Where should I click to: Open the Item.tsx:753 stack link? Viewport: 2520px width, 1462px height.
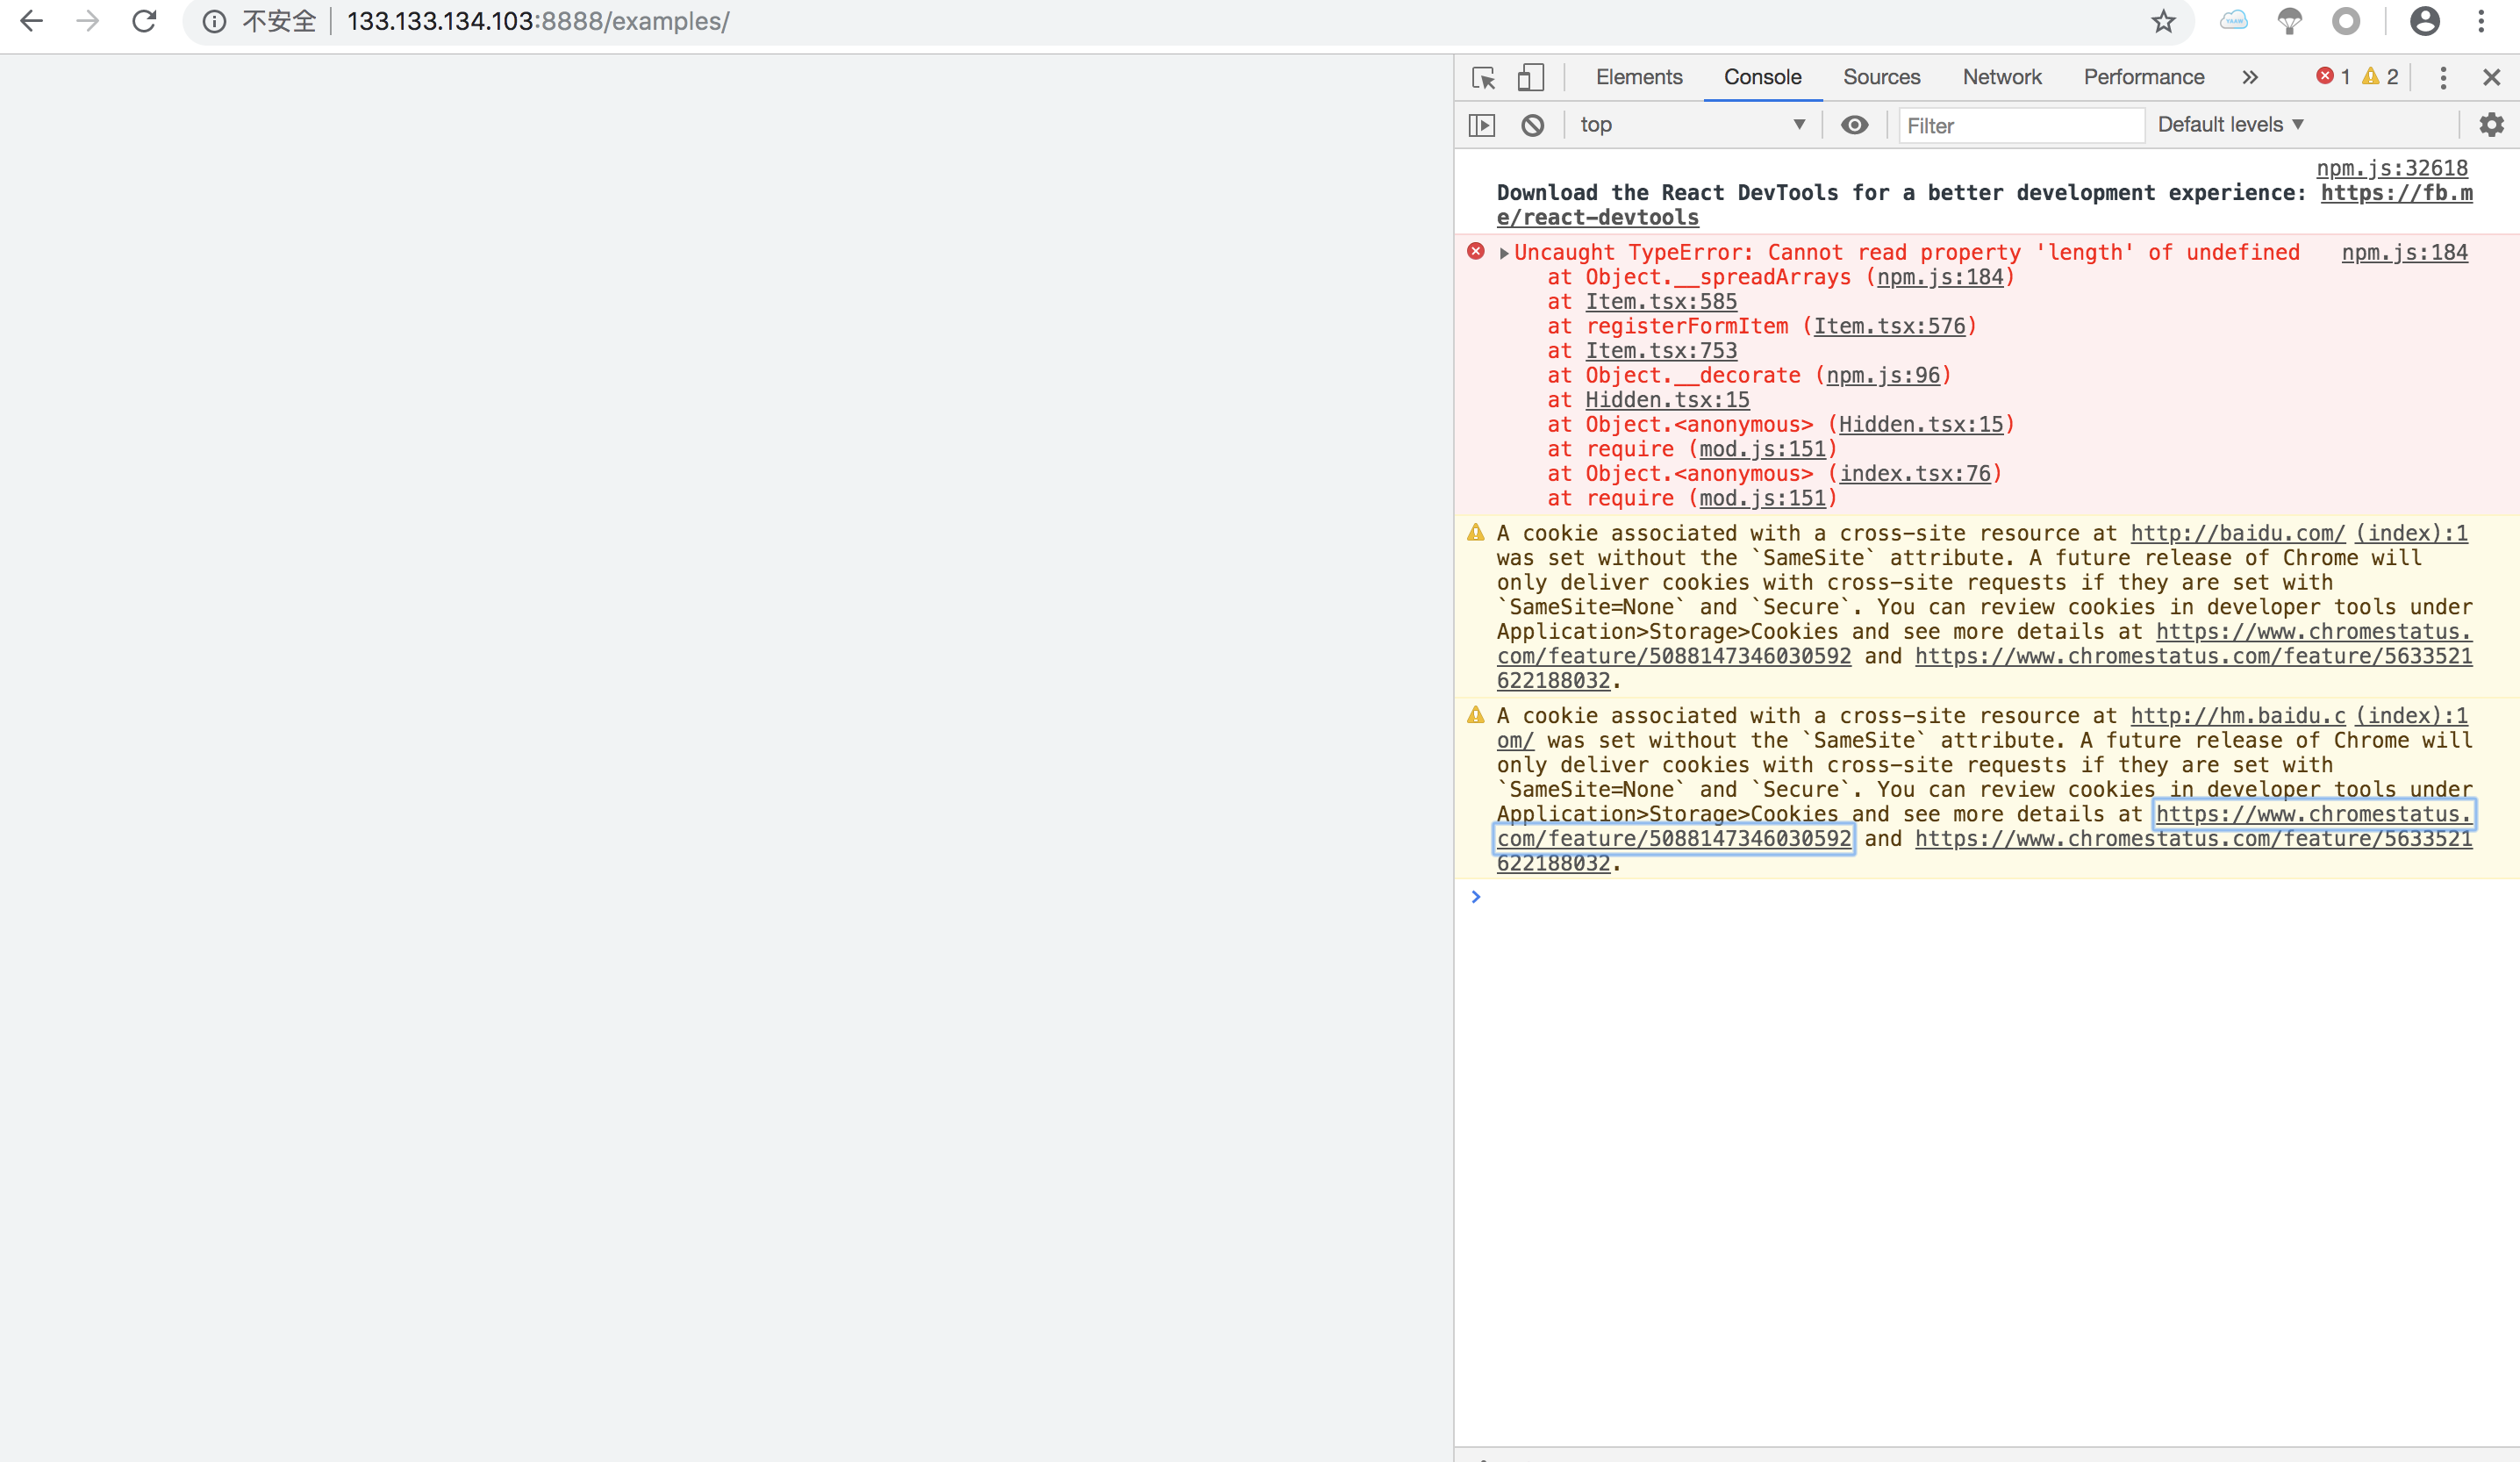click(x=1661, y=350)
